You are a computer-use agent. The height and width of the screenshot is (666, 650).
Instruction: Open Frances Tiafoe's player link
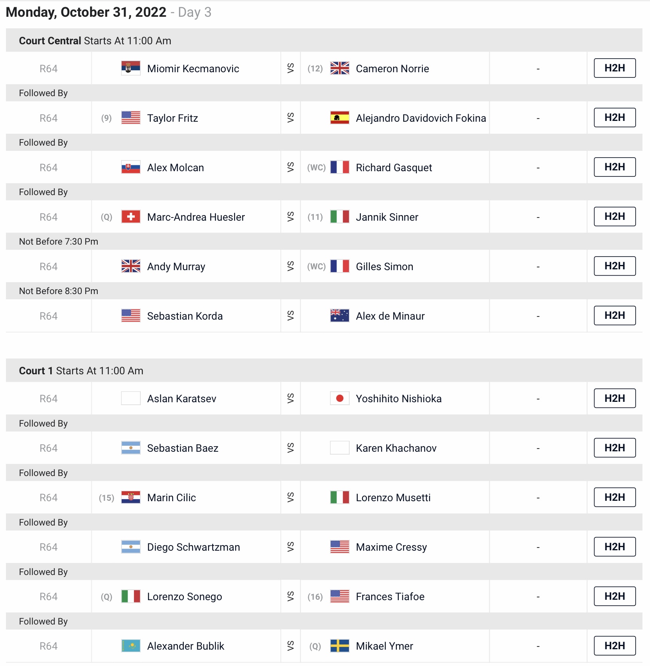point(390,597)
